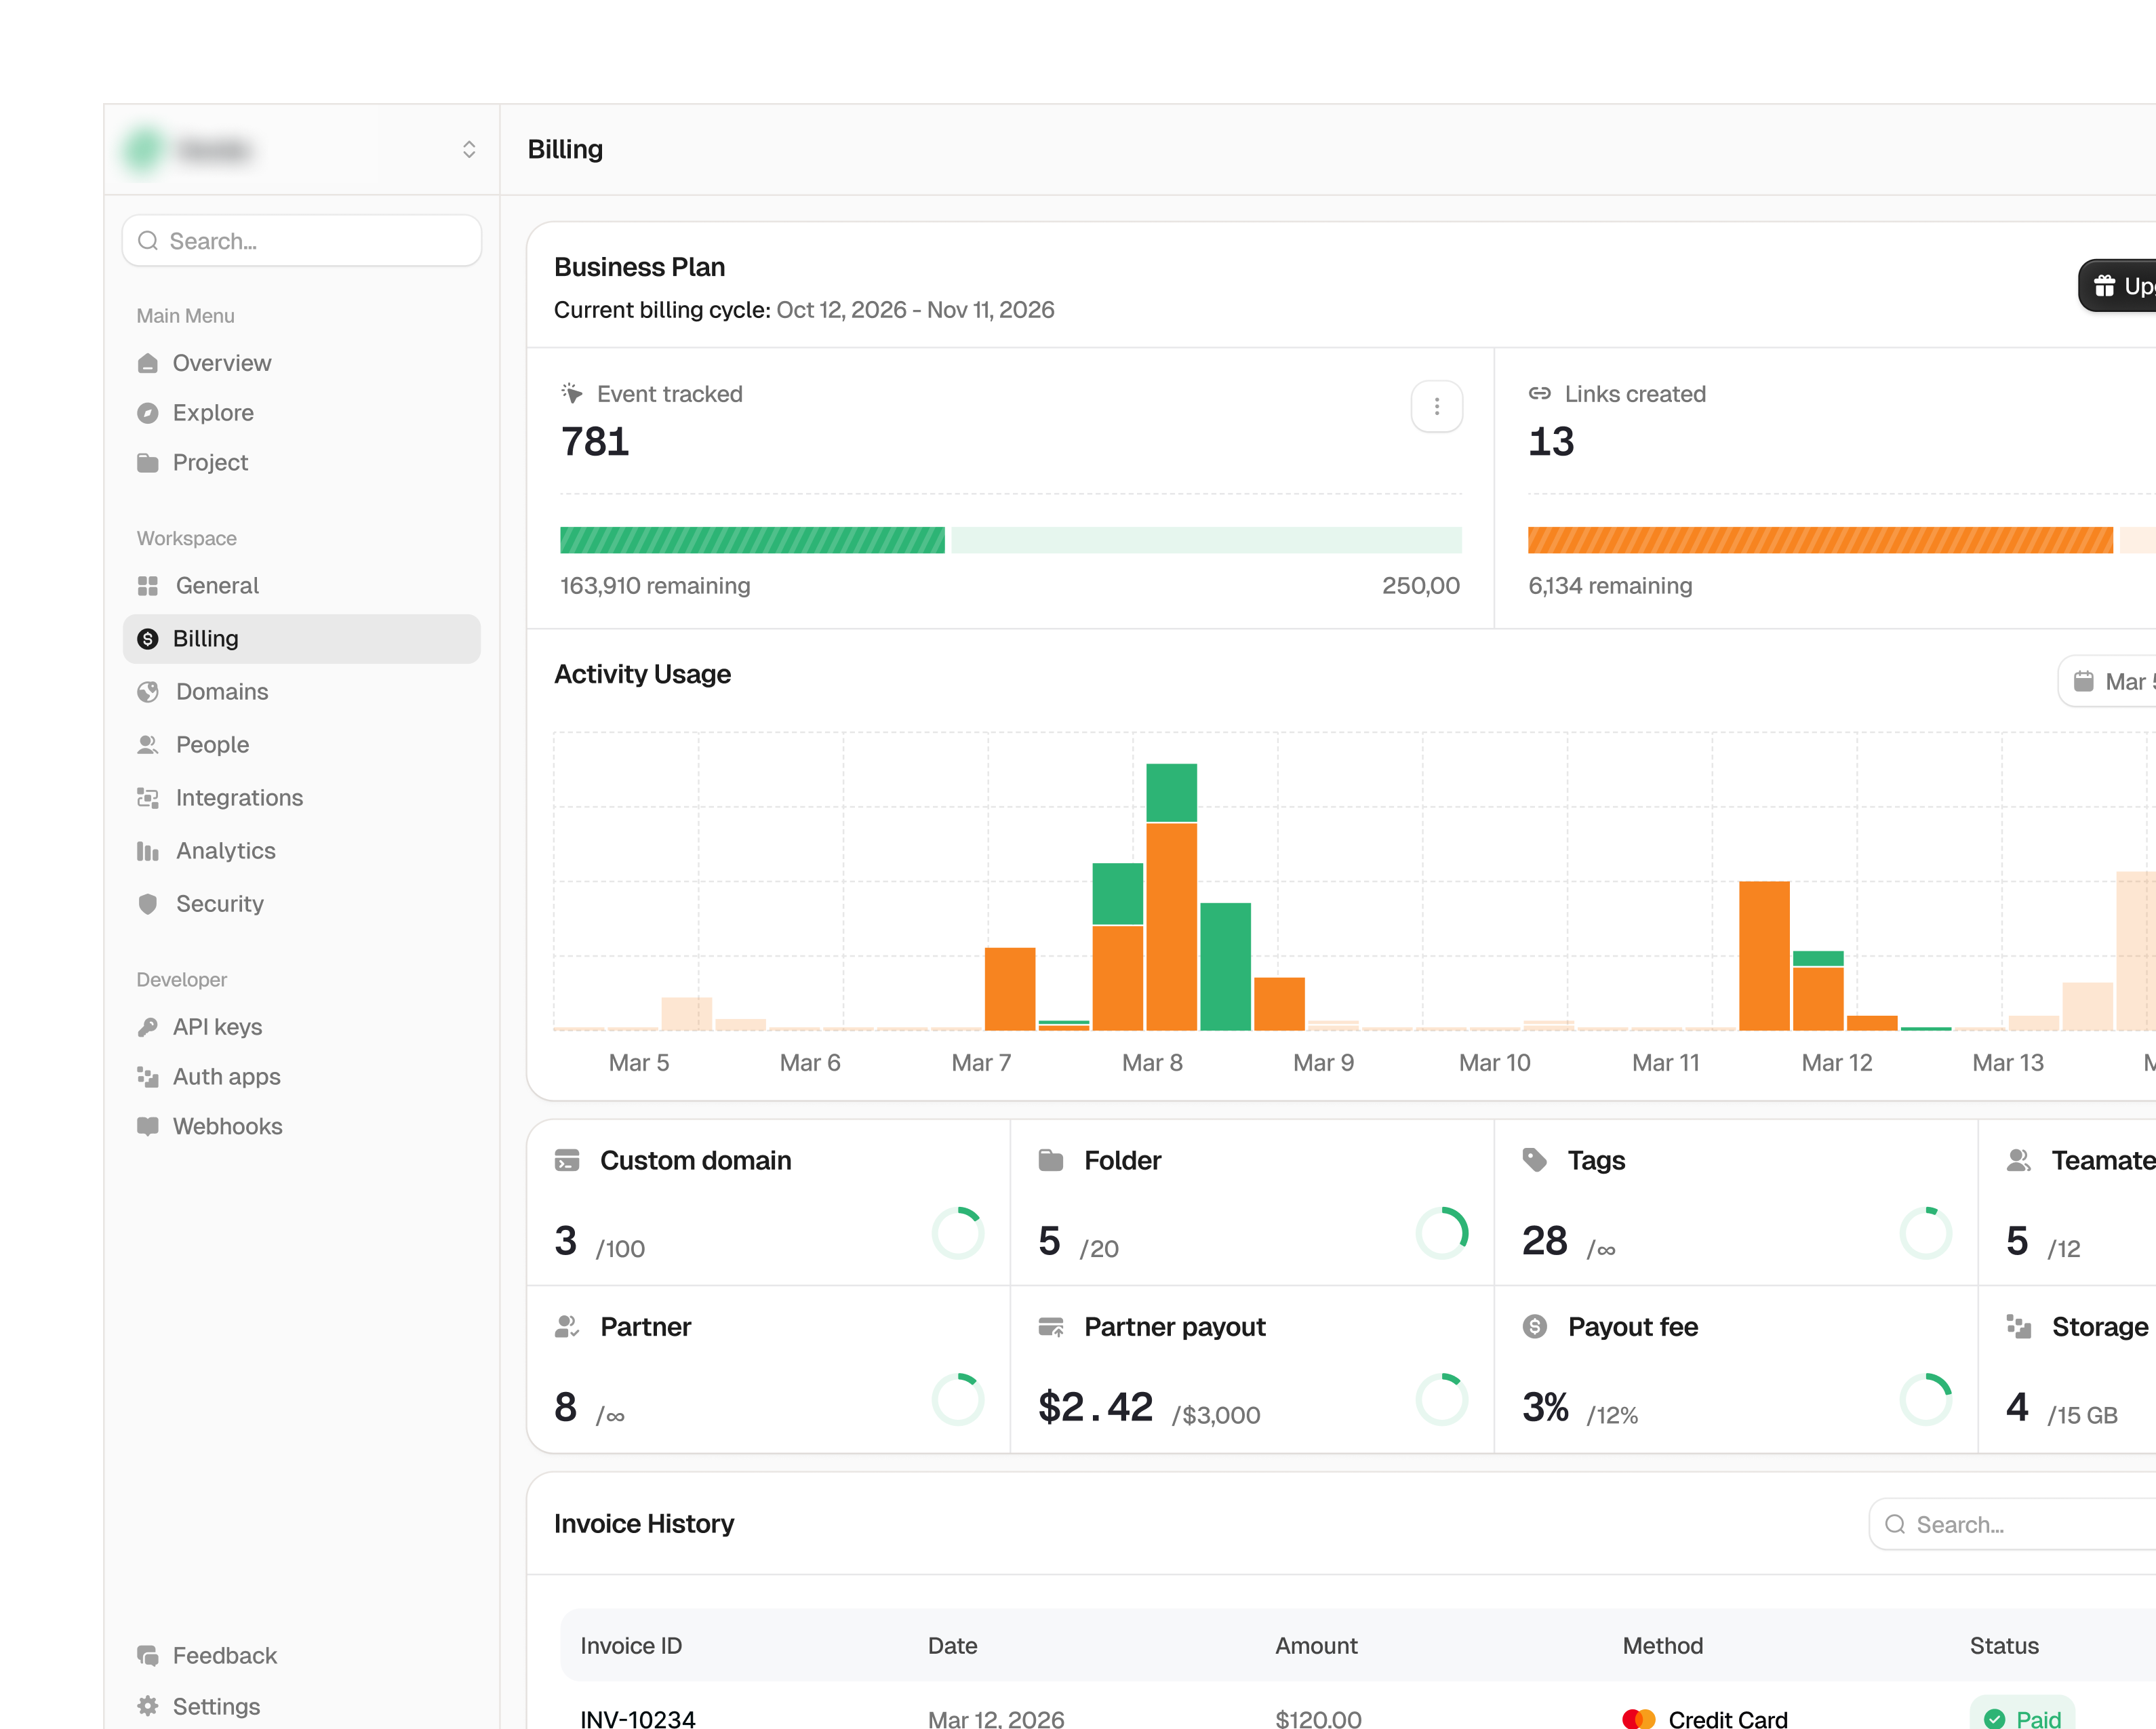Open the Security shield icon
The width and height of the screenshot is (2156, 1729).
pyautogui.click(x=148, y=904)
